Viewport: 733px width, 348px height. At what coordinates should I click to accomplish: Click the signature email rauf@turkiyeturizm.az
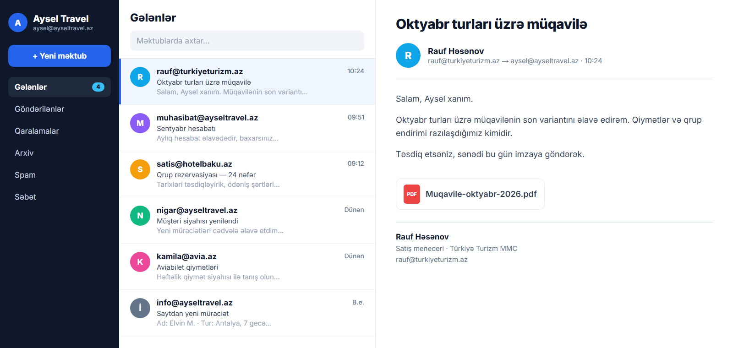[432, 260]
